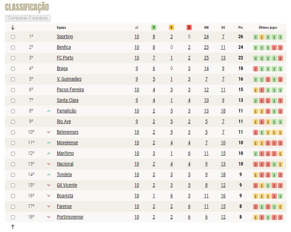Screen dimensions: 291x232
Task: Click the yellow E draws column header
Action: (171, 28)
